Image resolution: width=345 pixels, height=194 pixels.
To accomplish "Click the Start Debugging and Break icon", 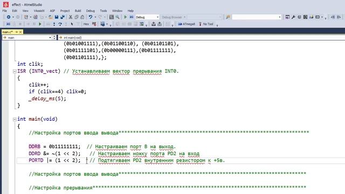I will (132, 17).
